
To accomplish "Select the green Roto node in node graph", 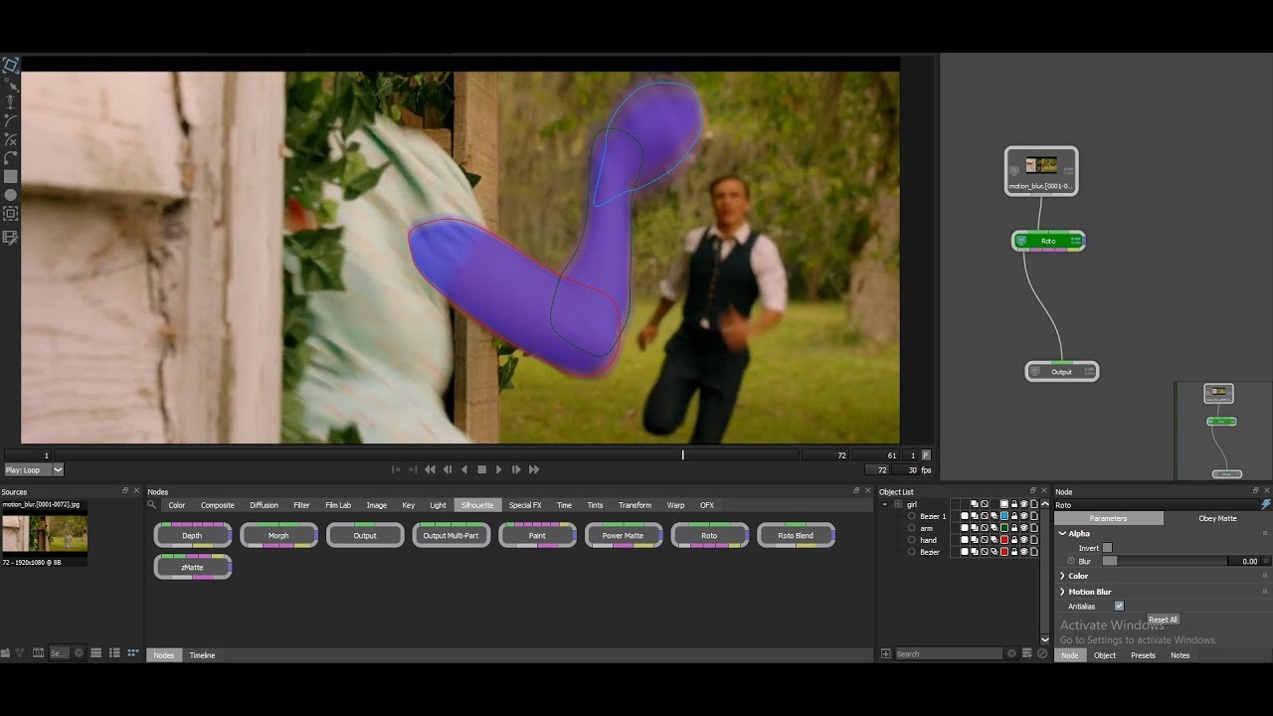I will click(1048, 241).
